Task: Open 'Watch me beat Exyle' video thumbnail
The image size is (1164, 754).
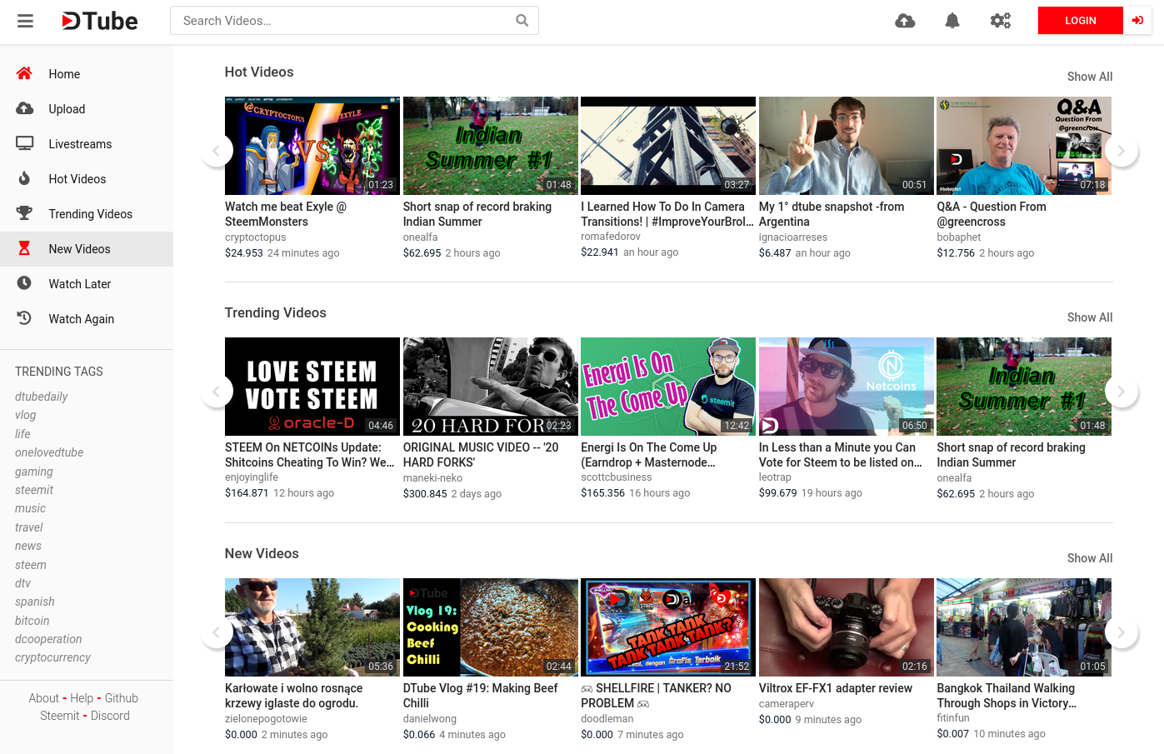Action: pyautogui.click(x=312, y=146)
